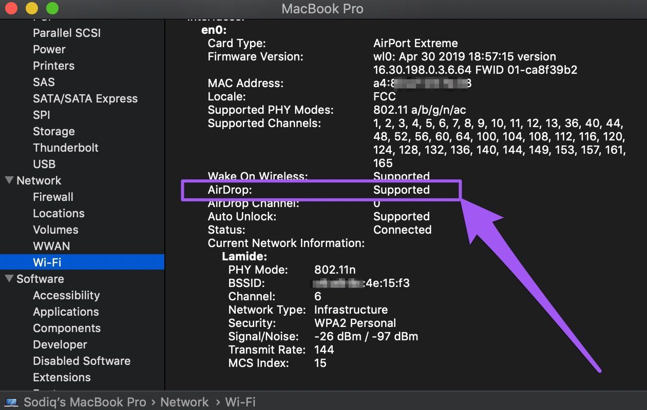Select SAS in the sidebar
The width and height of the screenshot is (647, 410).
click(x=44, y=82)
